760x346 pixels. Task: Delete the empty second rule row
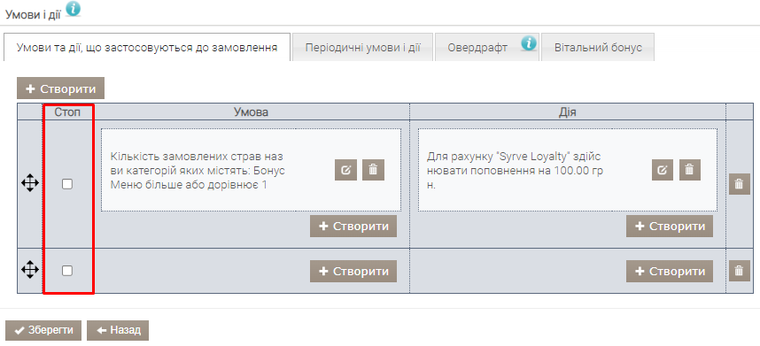(x=739, y=271)
